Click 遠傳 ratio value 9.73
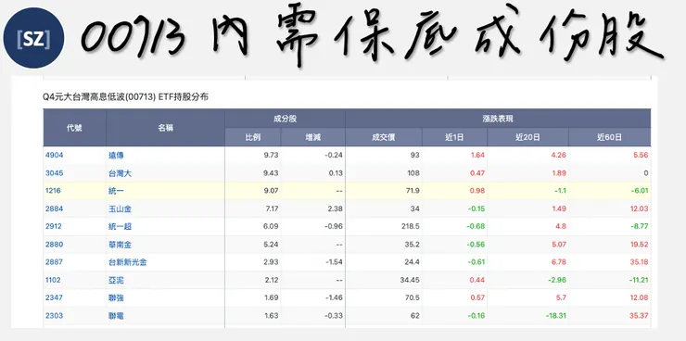This screenshot has height=341, width=686. coord(272,155)
